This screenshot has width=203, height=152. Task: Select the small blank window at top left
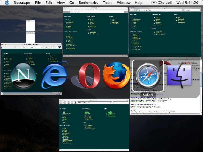(x=30, y=26)
